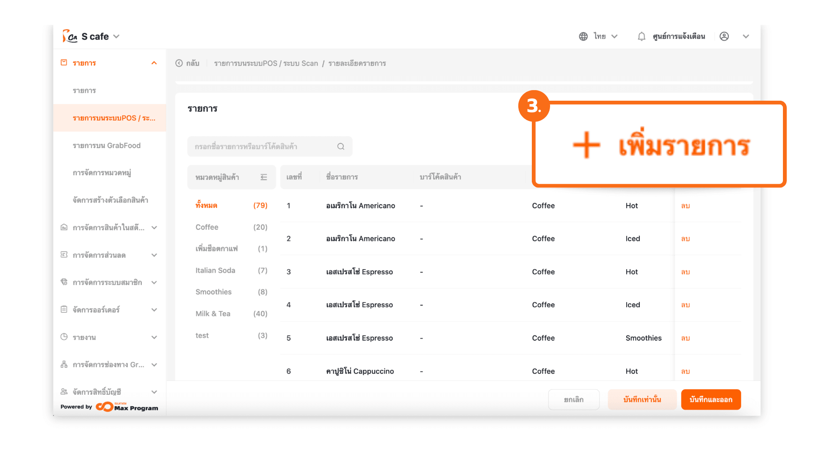Click the category list collapse icon
The height and width of the screenshot is (457, 813).
(x=264, y=177)
